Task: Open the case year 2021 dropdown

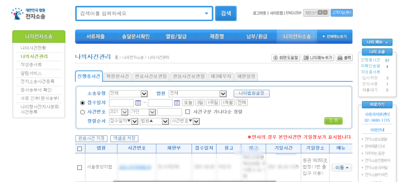Action: click(x=119, y=112)
